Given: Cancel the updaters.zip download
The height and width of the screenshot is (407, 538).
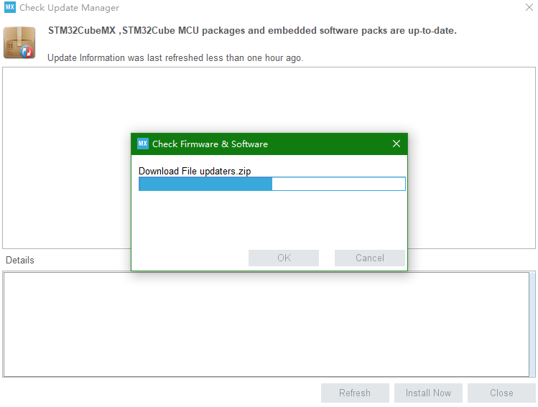Looking at the screenshot, I should (x=369, y=258).
